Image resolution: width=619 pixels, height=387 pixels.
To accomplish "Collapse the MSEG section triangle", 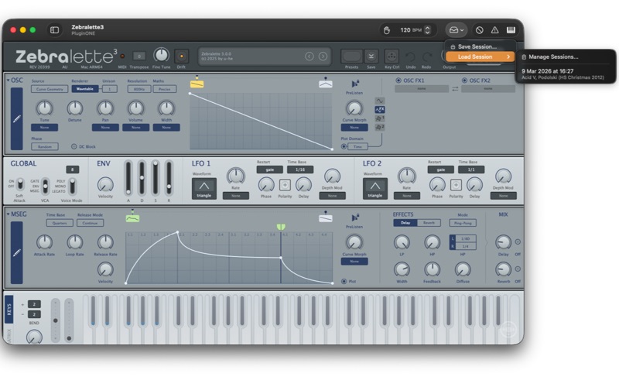I will coord(8,214).
